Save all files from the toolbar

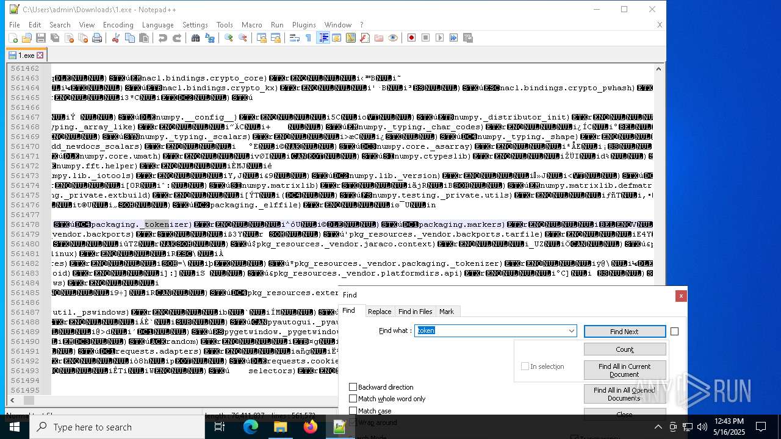pyautogui.click(x=55, y=38)
